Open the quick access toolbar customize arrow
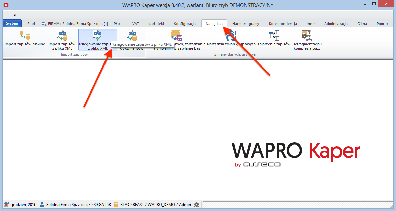The width and height of the screenshot is (396, 211). [x=14, y=15]
